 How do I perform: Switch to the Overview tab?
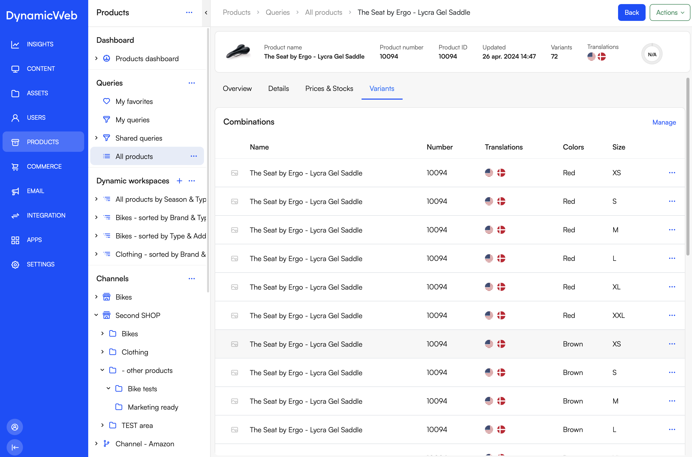coord(237,89)
